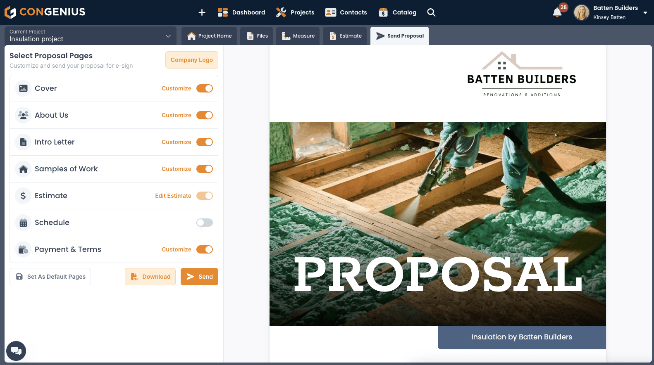Click the Intro Letter document icon
654x365 pixels.
[x=23, y=142]
